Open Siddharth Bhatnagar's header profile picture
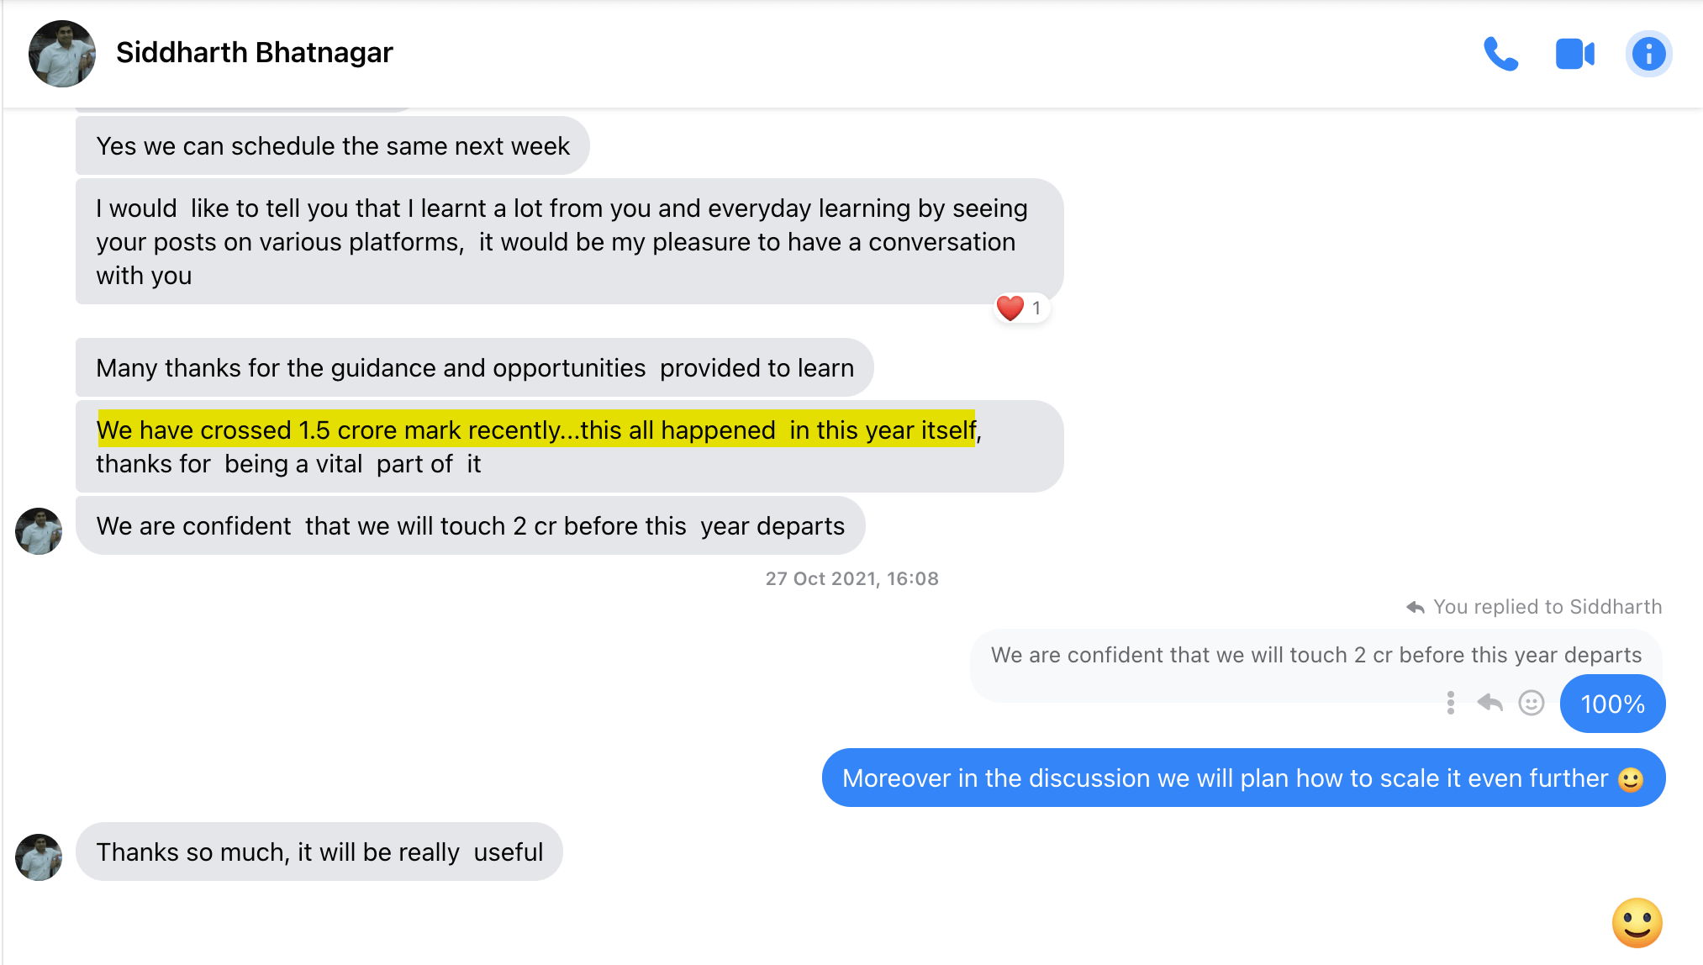This screenshot has width=1703, height=965. [x=62, y=54]
